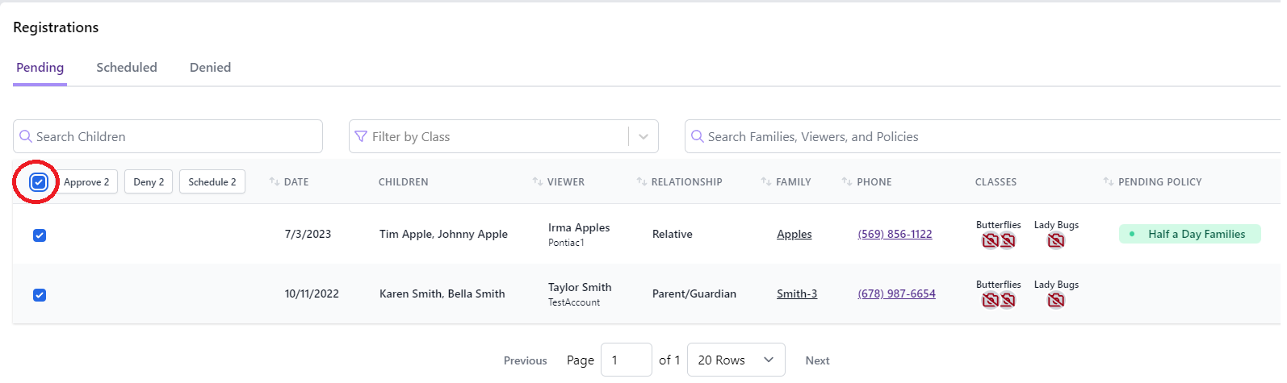This screenshot has width=1287, height=383.
Task: Click the Half a Day Families policy badge
Action: click(1189, 235)
